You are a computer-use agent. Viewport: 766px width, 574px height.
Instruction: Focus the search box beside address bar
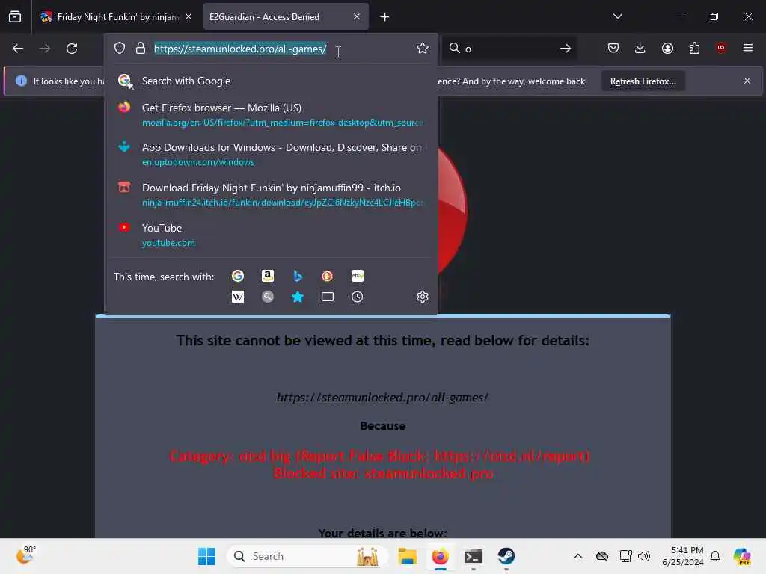[x=508, y=49]
